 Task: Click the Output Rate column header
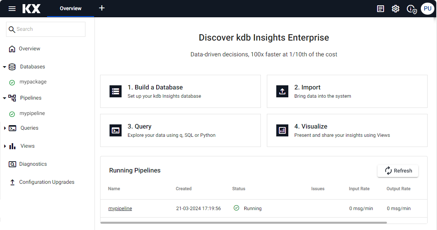(x=398, y=189)
